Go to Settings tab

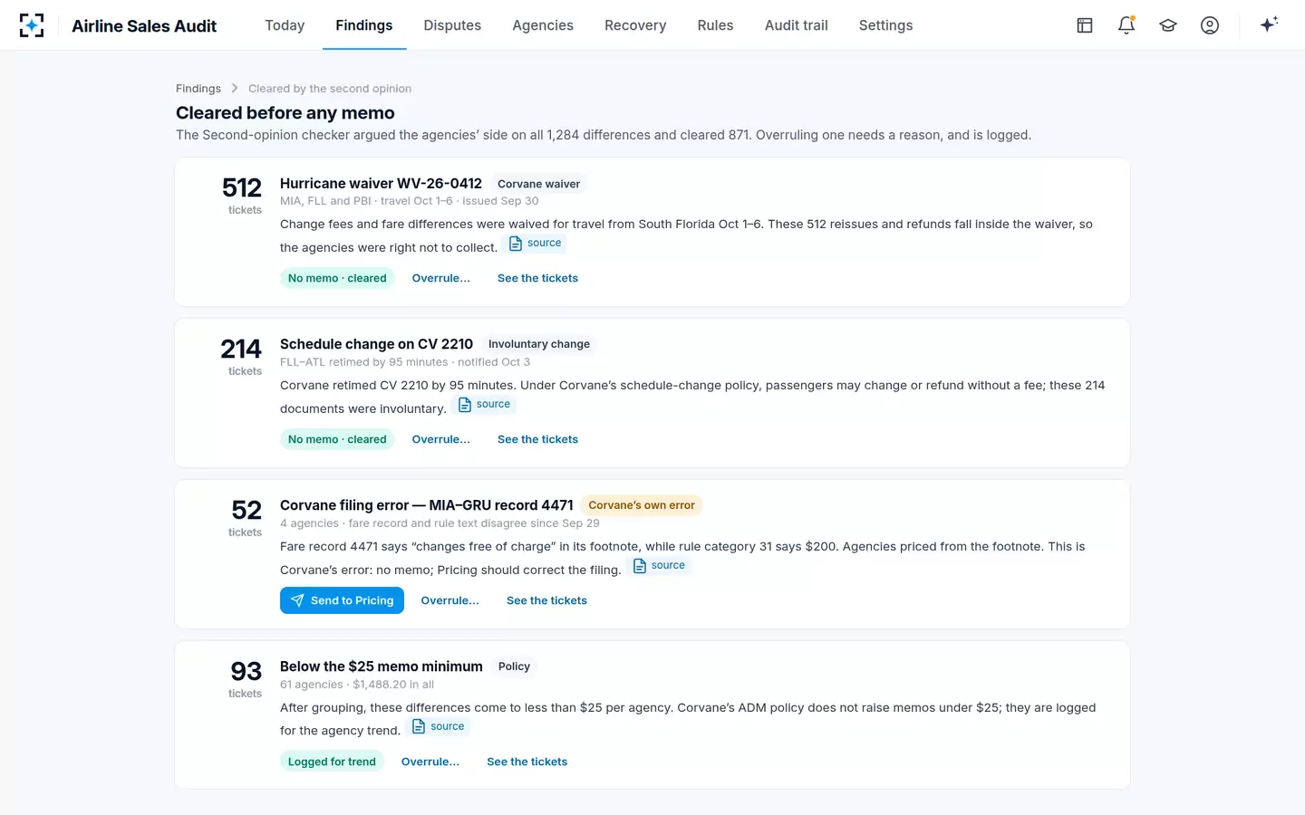click(886, 25)
